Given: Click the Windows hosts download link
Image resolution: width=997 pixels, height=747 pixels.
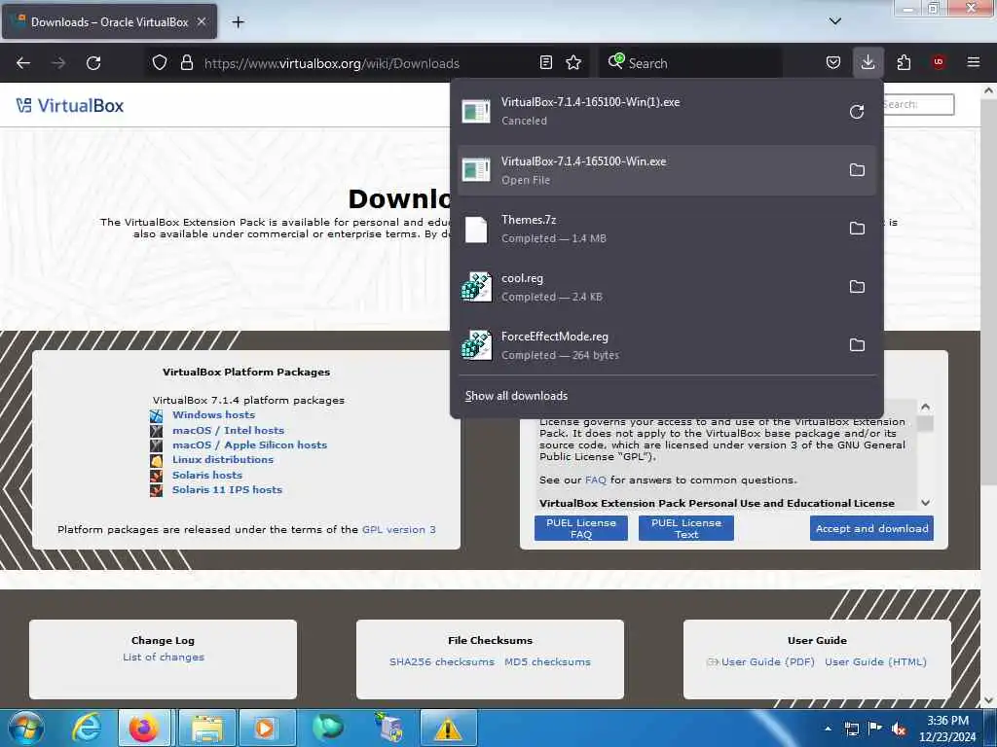Looking at the screenshot, I should click(213, 414).
